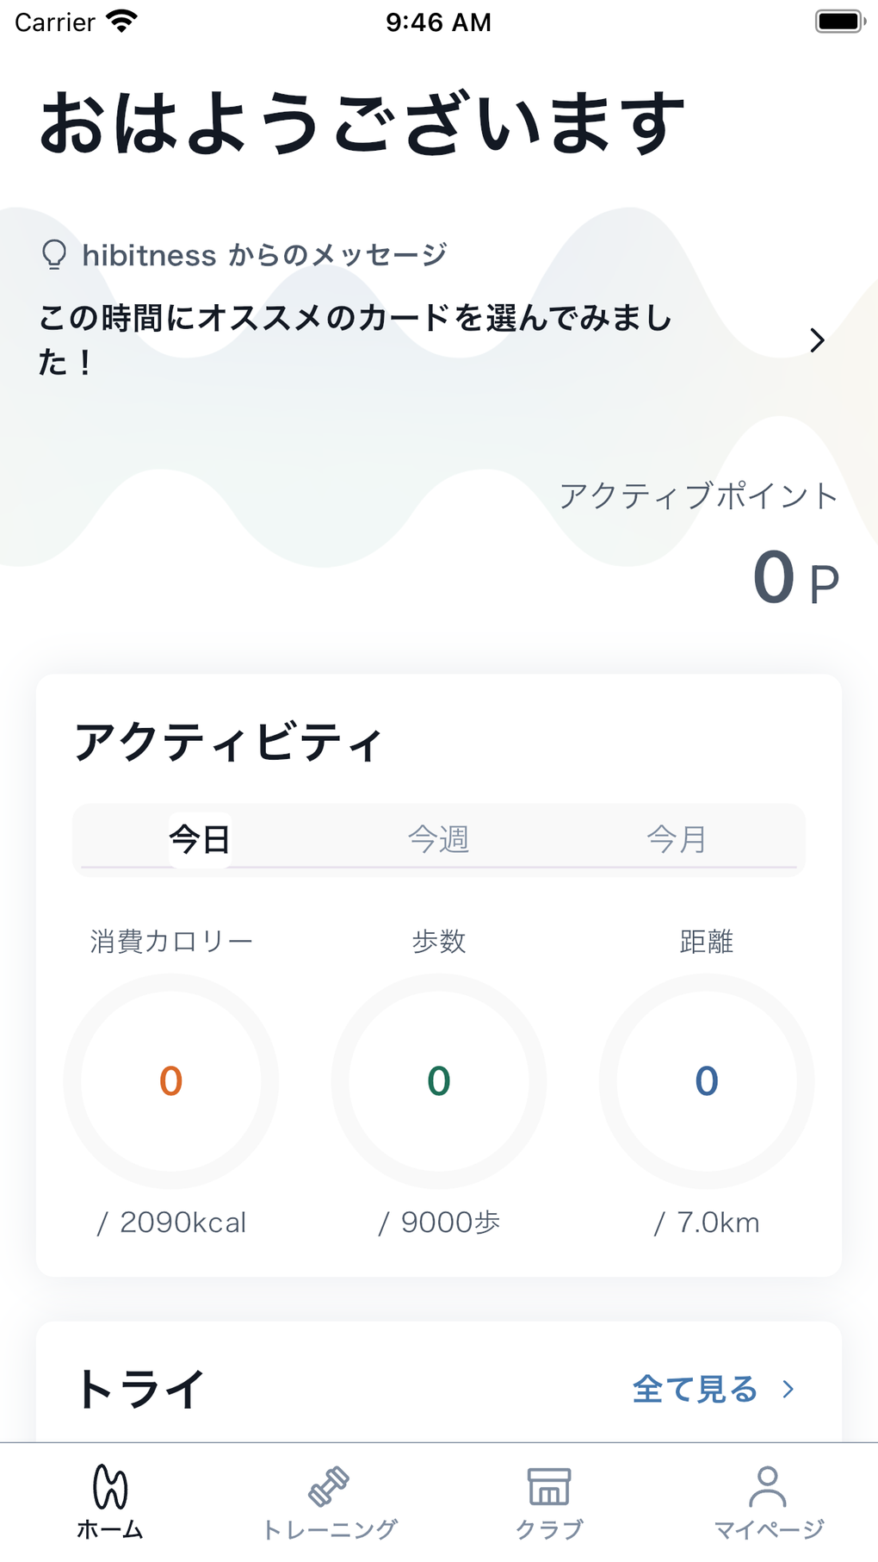The height and width of the screenshot is (1562, 878).
Task: Tap the step count progress ring
Action: pos(438,1080)
